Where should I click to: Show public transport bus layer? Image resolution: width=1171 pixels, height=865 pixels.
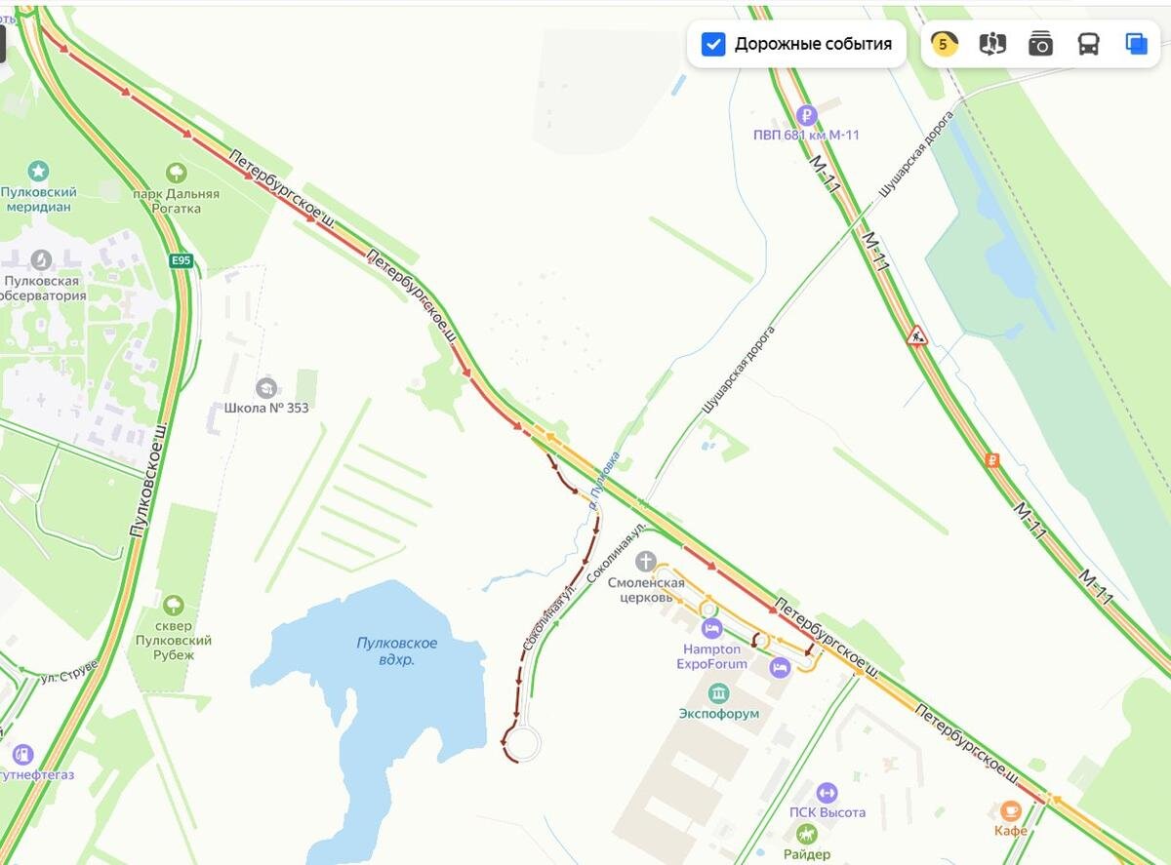(x=1088, y=44)
